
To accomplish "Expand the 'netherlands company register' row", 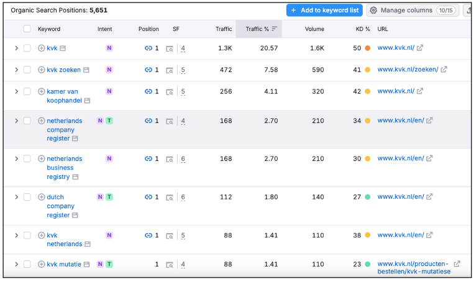I will (16, 121).
